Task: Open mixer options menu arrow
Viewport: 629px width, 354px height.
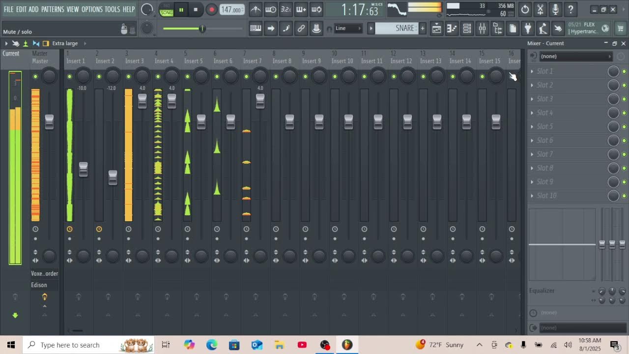Action: (6, 43)
